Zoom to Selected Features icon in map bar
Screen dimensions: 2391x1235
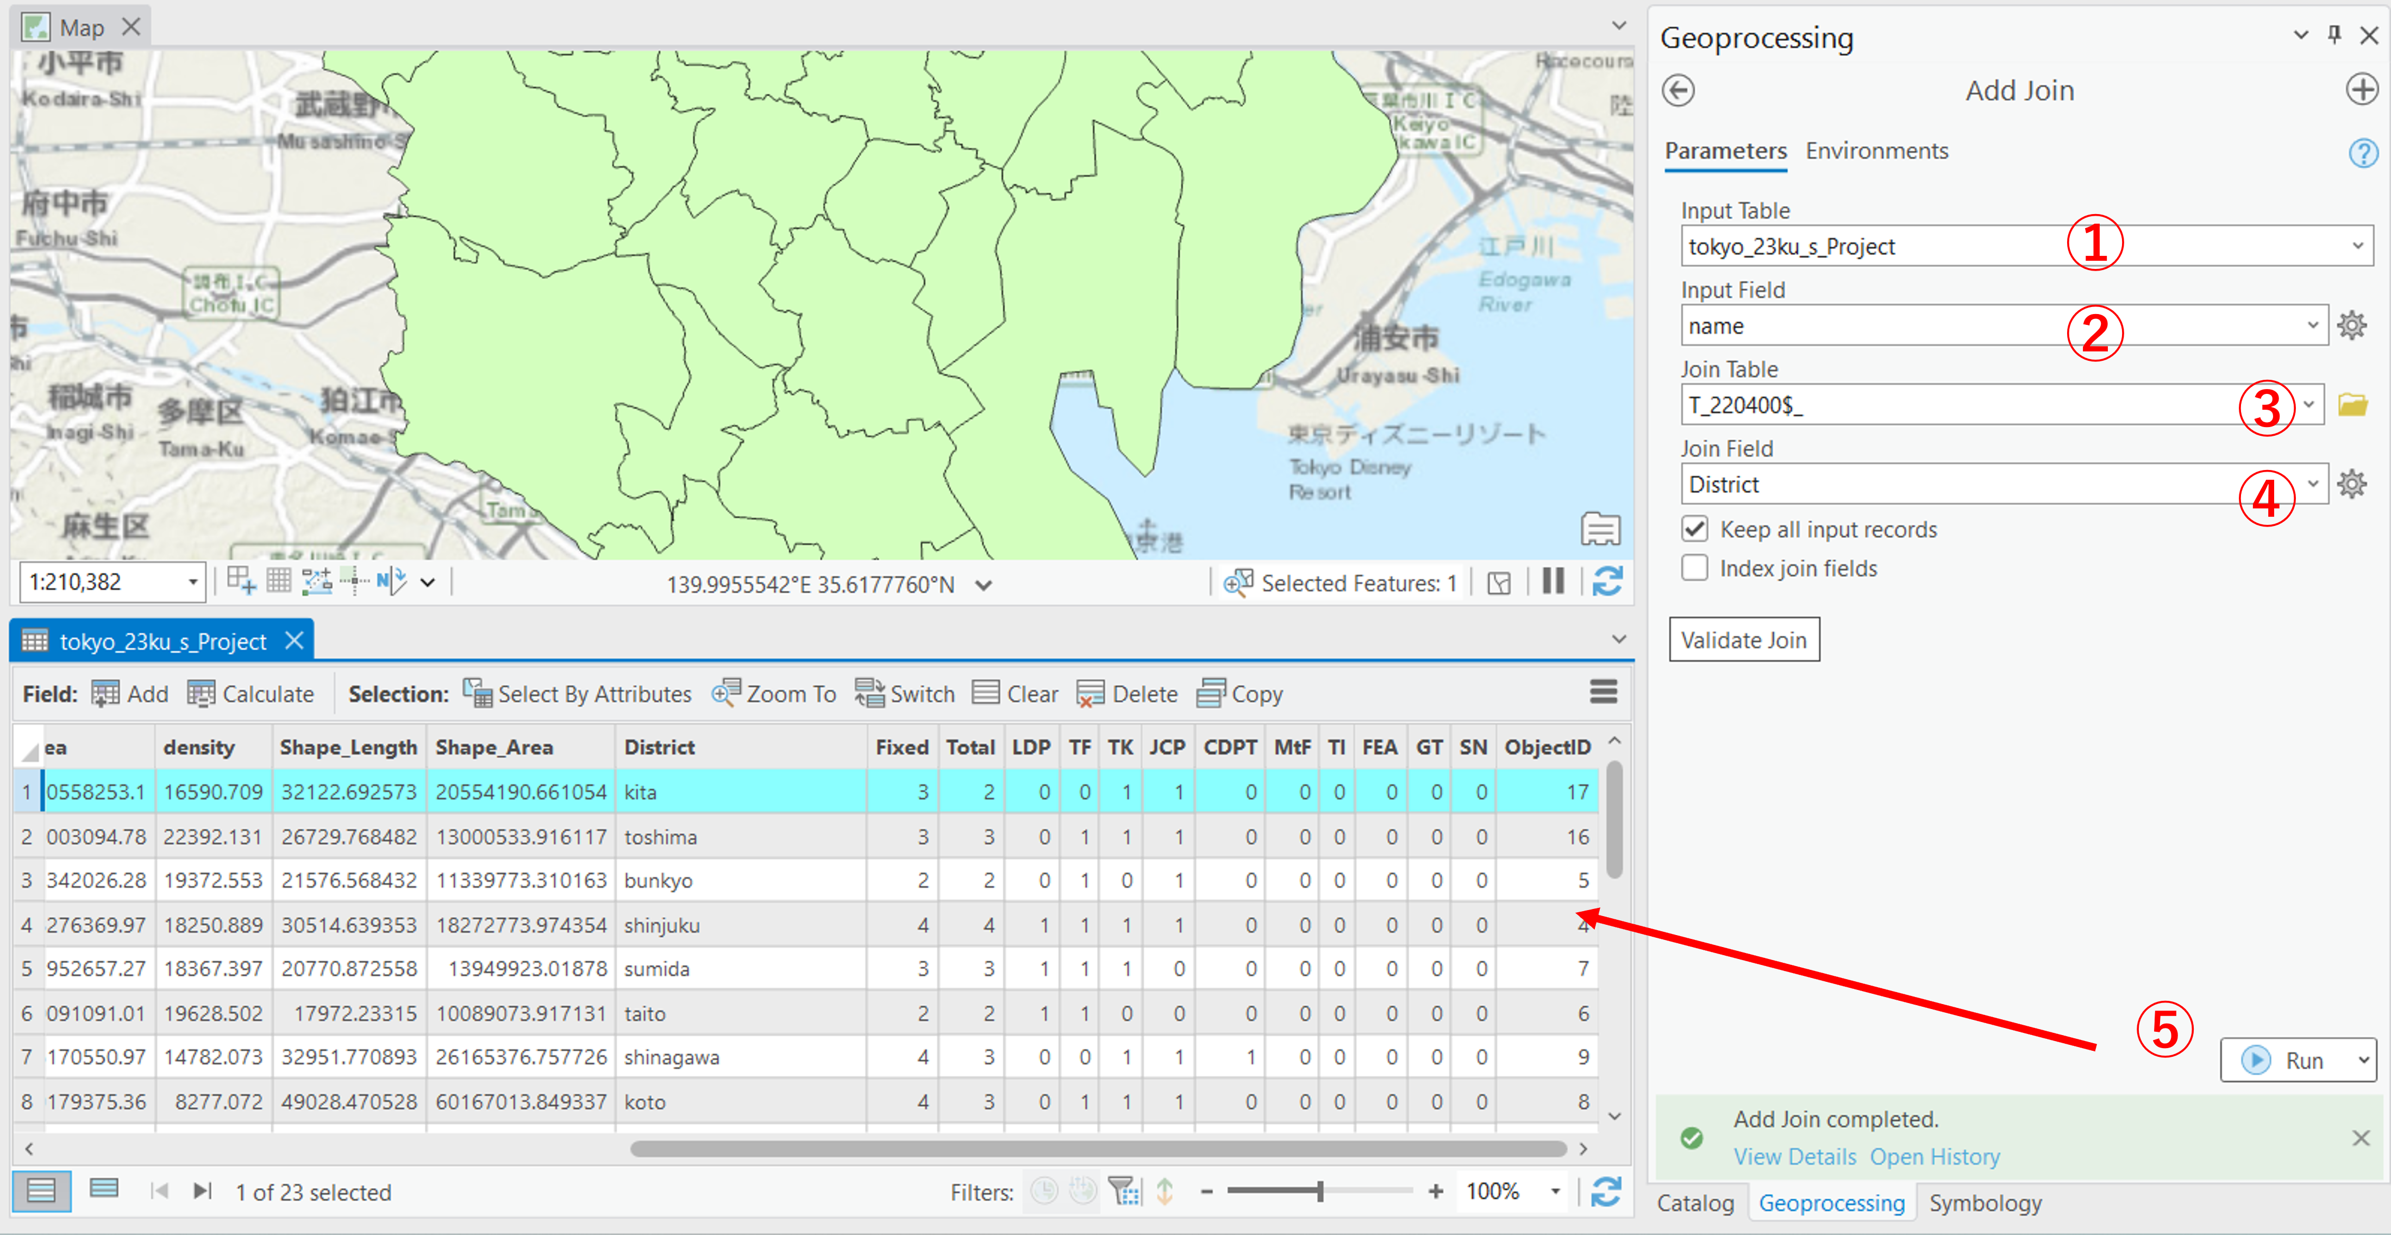tap(1238, 582)
